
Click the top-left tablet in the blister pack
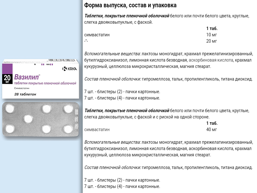10,109
